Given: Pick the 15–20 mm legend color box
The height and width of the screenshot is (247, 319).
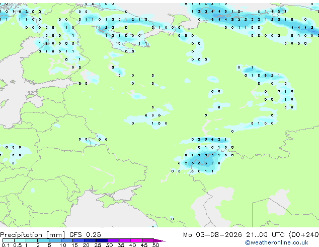Looking at the screenshot, I should tap(78, 240).
